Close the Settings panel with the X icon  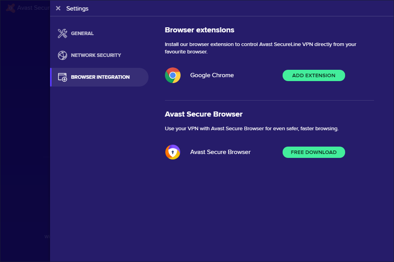pyautogui.click(x=58, y=8)
